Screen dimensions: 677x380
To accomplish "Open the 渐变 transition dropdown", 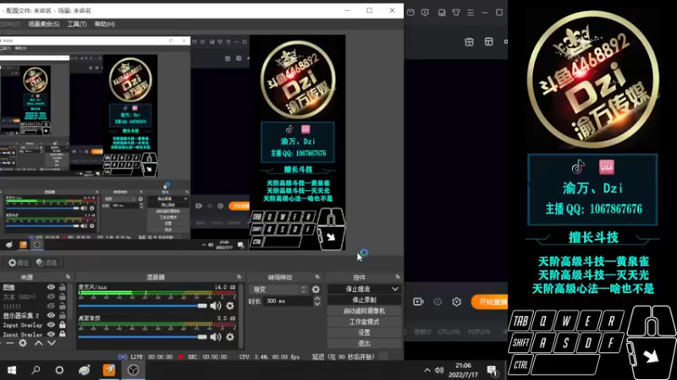I will point(279,290).
